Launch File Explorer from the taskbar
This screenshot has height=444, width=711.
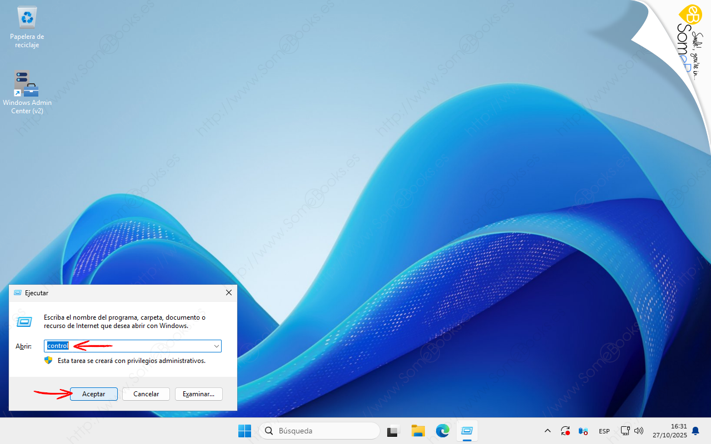pos(418,431)
